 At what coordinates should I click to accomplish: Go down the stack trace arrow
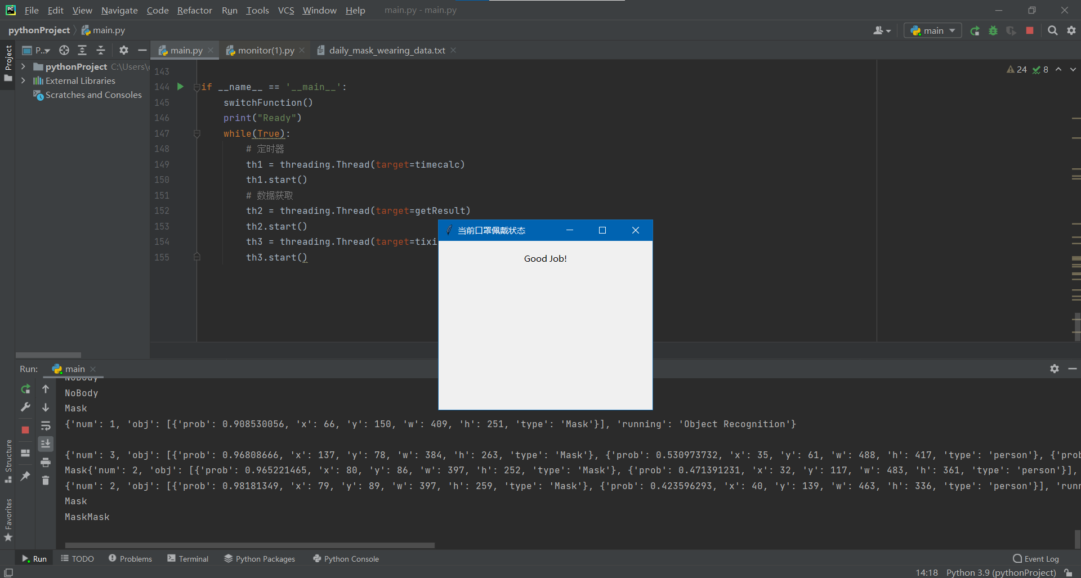click(46, 407)
